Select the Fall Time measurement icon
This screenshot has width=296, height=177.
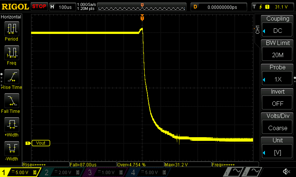pyautogui.click(x=12, y=101)
